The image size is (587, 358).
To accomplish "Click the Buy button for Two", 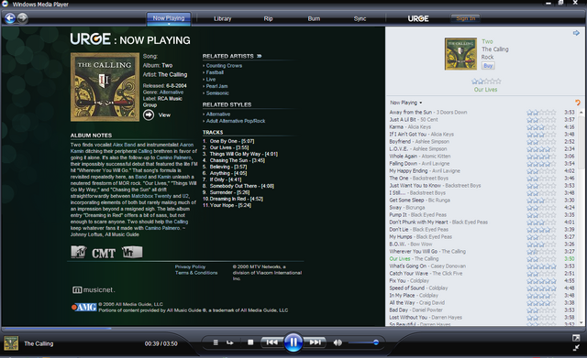I will [488, 66].
